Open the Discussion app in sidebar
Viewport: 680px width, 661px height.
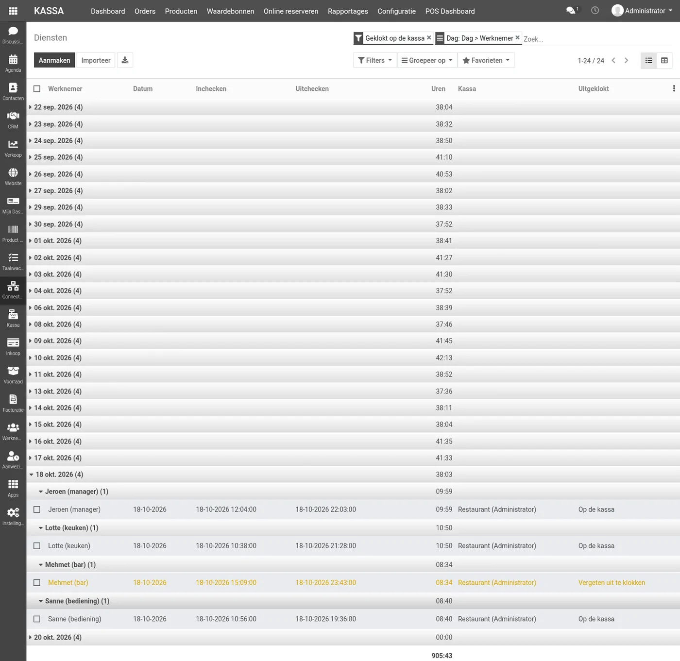click(x=13, y=35)
